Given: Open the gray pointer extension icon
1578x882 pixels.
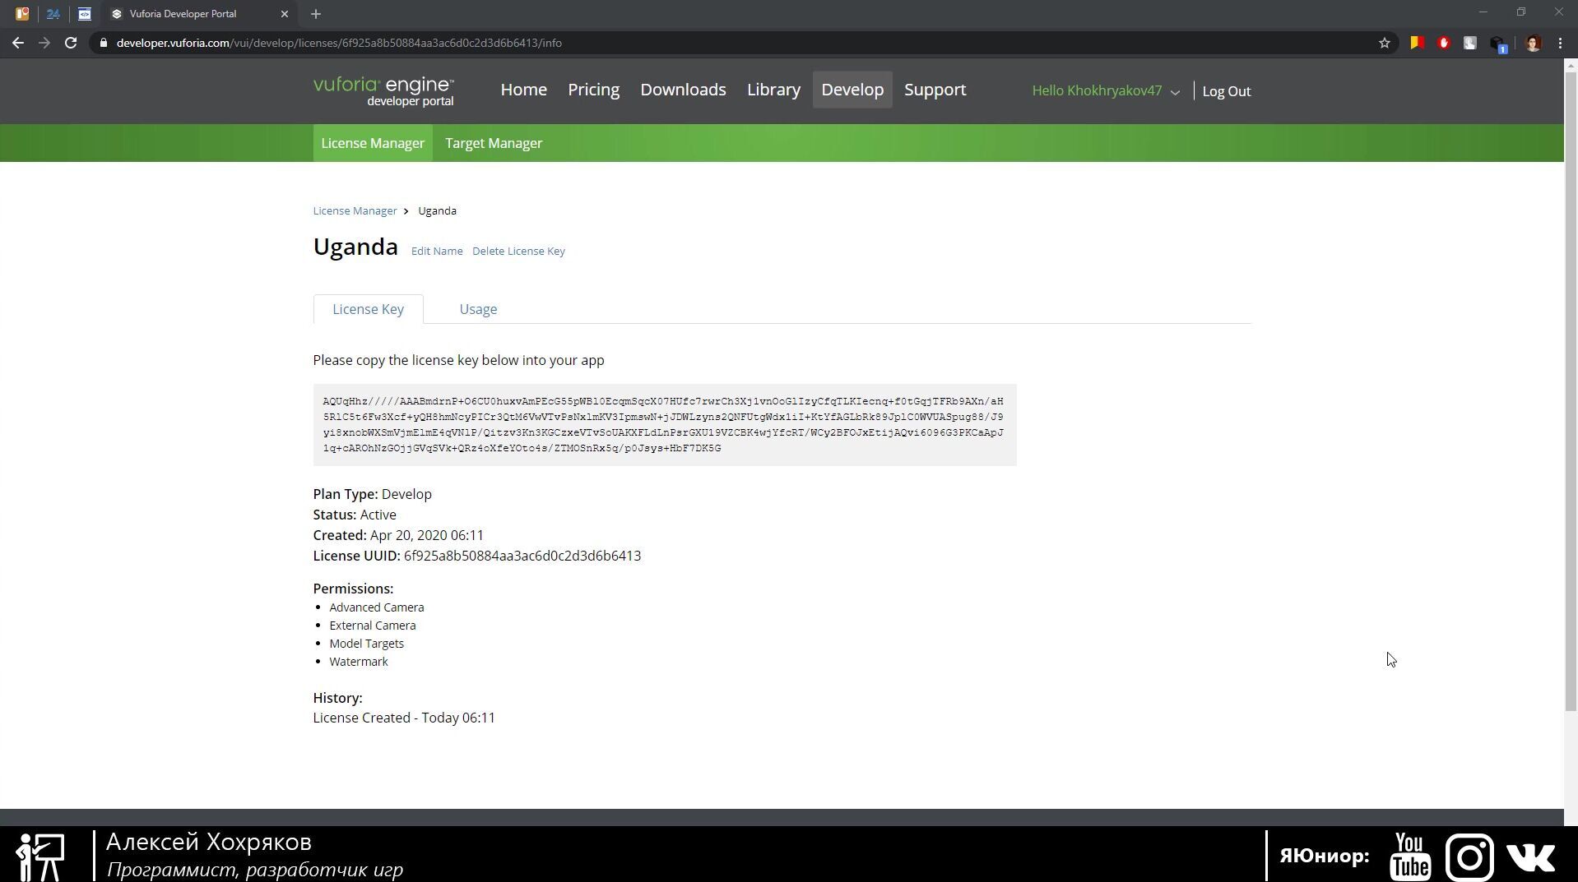Looking at the screenshot, I should (x=1470, y=43).
